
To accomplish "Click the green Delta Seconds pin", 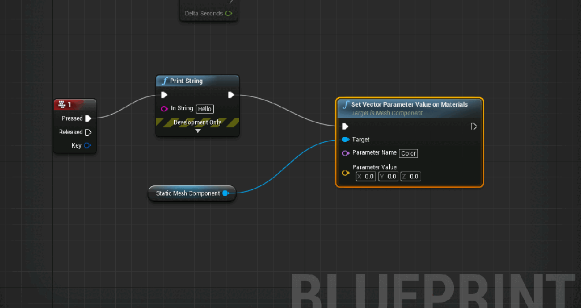I will pos(228,13).
